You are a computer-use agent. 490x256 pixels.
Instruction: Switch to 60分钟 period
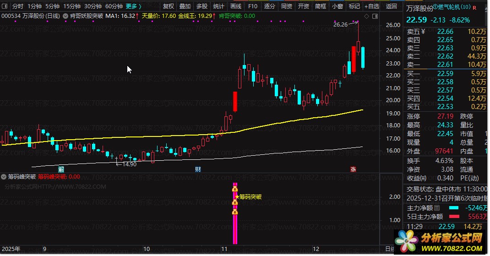(x=114, y=6)
